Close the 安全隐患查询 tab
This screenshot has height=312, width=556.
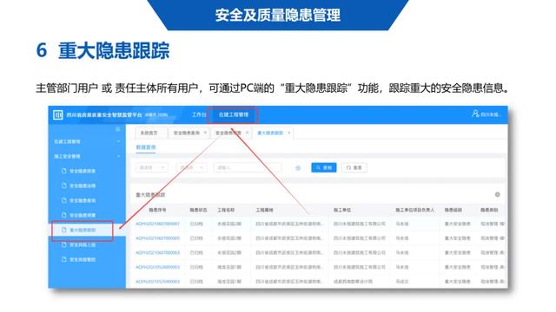point(205,133)
